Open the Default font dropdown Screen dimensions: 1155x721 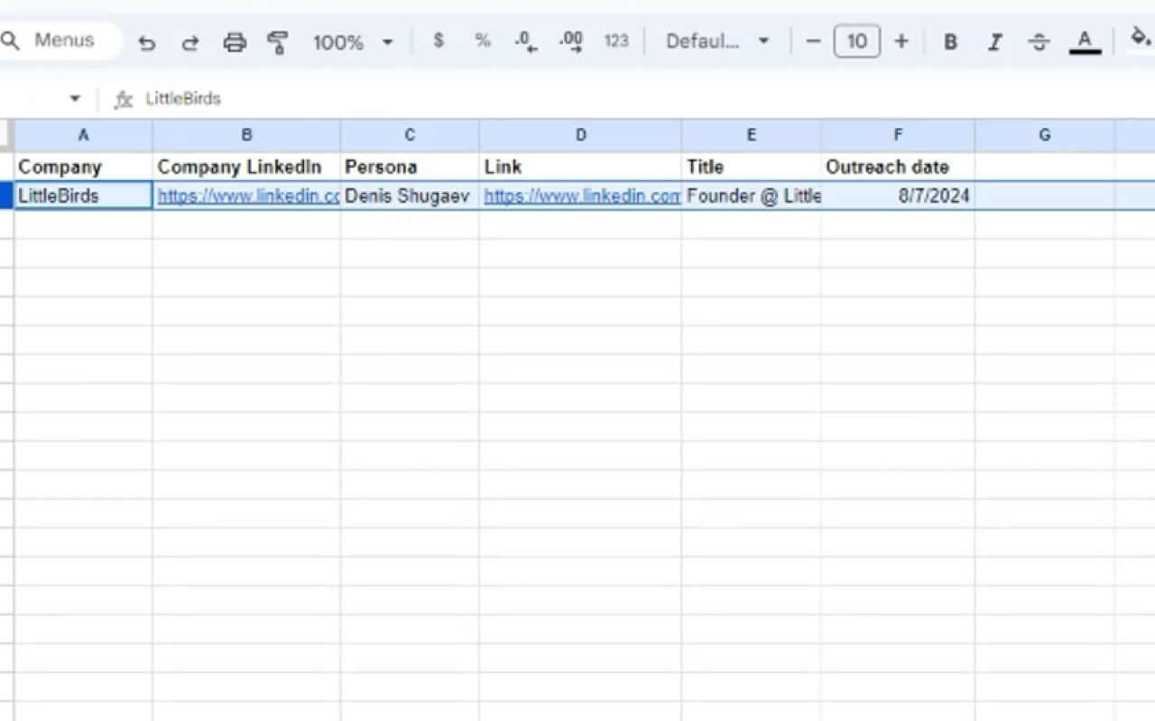click(x=717, y=41)
